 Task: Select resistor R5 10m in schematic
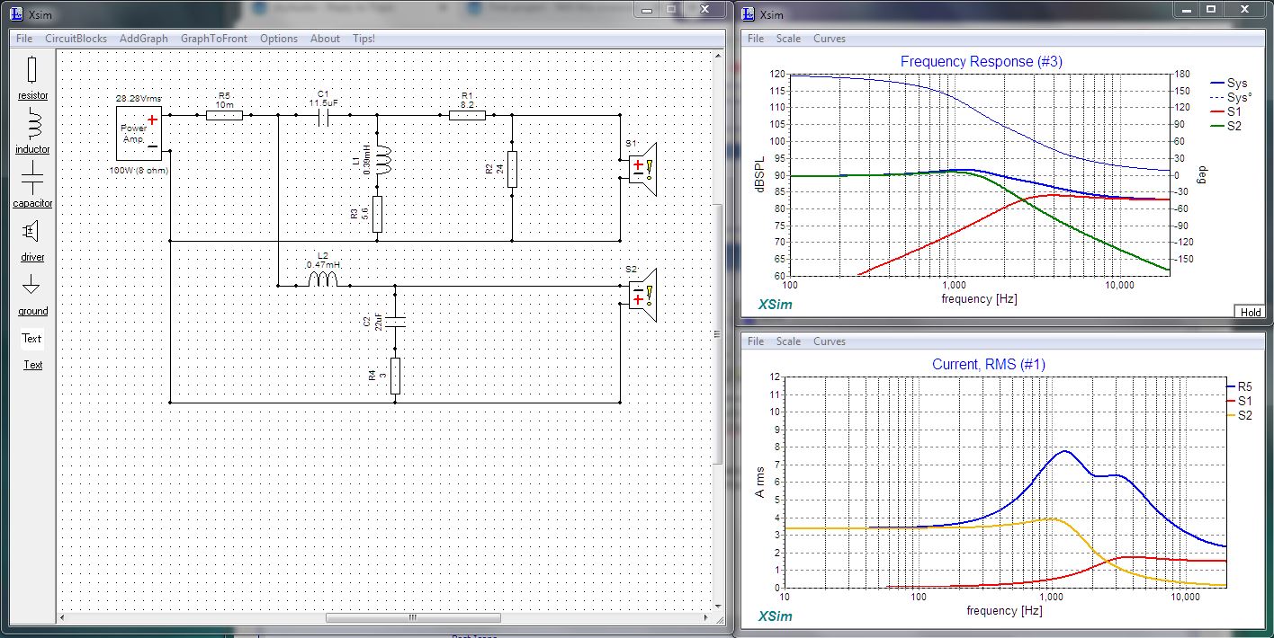[224, 115]
